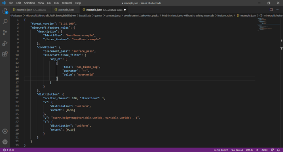Open the Extensions view
This screenshot has height=152, width=283.
point(5,54)
